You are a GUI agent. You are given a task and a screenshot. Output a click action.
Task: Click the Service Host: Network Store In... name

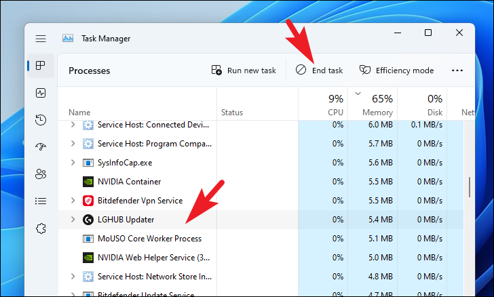155,277
